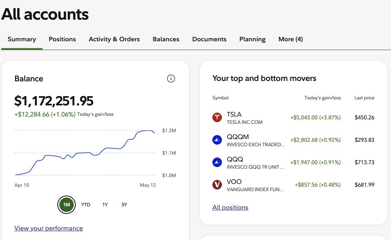Click the May 12 chart date label
Screen dimensions: 391x240
[x=147, y=185]
